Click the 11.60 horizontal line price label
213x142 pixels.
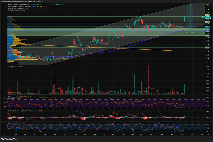point(207,48)
